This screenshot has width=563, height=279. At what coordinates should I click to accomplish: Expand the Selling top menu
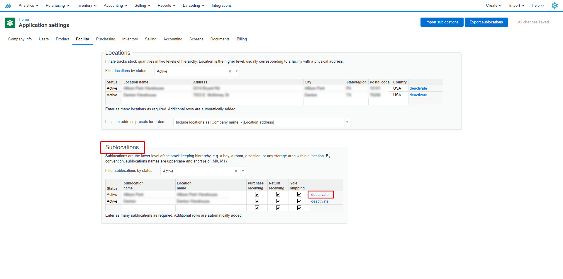pyautogui.click(x=143, y=6)
